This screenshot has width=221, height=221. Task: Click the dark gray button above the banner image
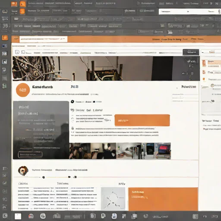tap(191, 52)
